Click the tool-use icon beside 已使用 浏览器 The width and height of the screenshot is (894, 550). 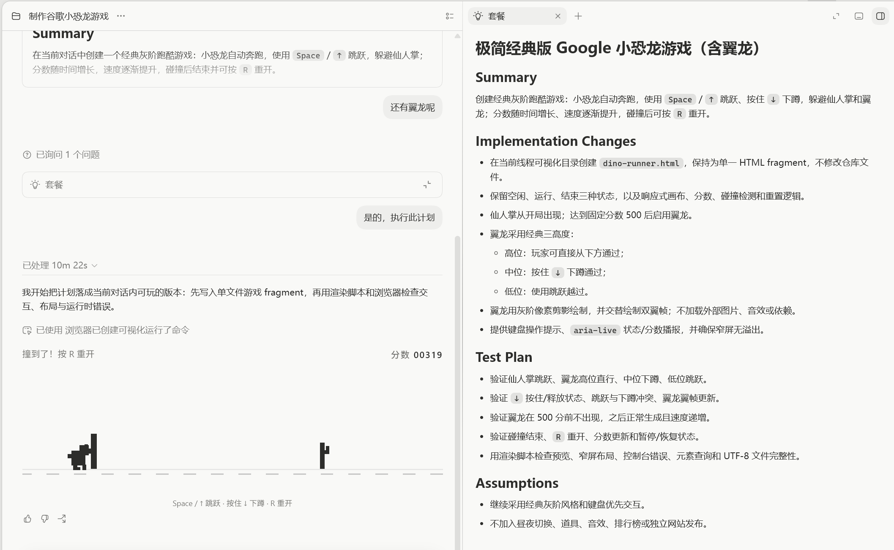[27, 330]
